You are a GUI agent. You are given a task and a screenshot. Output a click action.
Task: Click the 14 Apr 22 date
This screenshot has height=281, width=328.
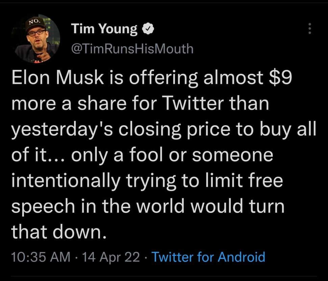pos(111,257)
